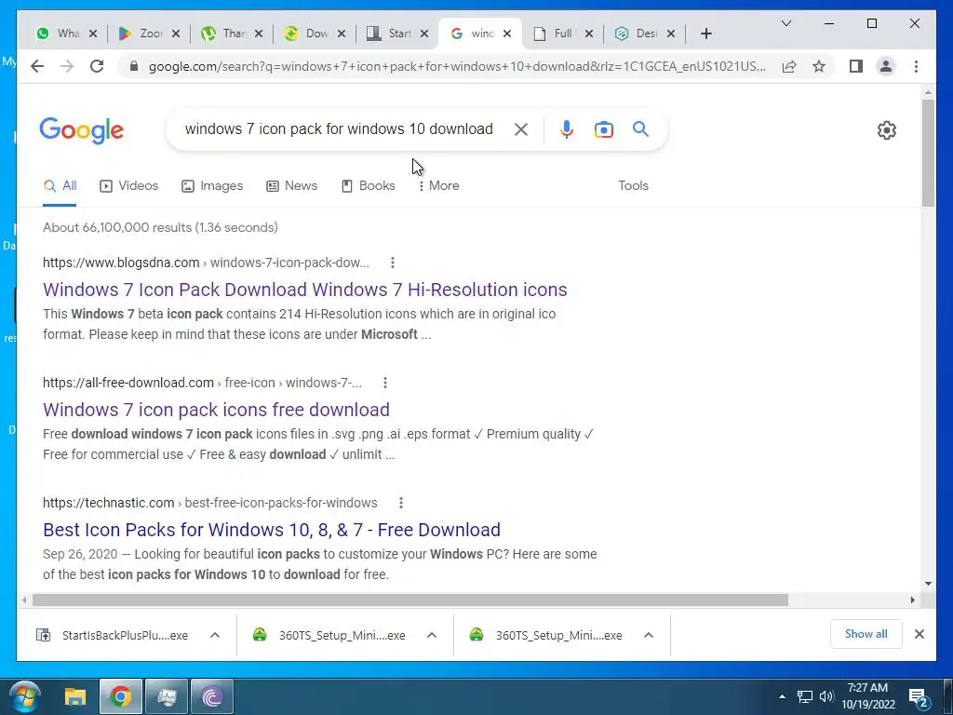This screenshot has width=953, height=715.
Task: Open options menu for technastic.com result
Action: (400, 503)
